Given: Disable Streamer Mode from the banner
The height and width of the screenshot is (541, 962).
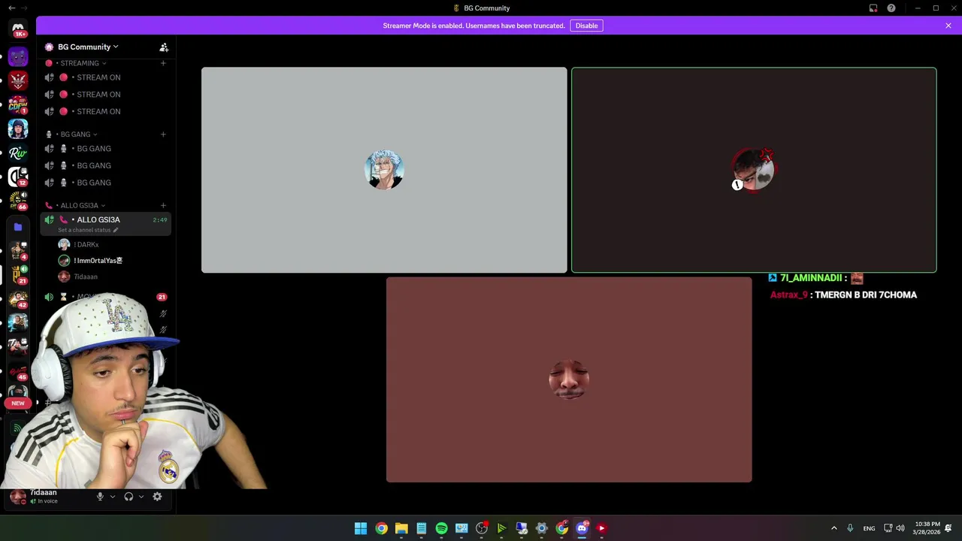Looking at the screenshot, I should 586,26.
